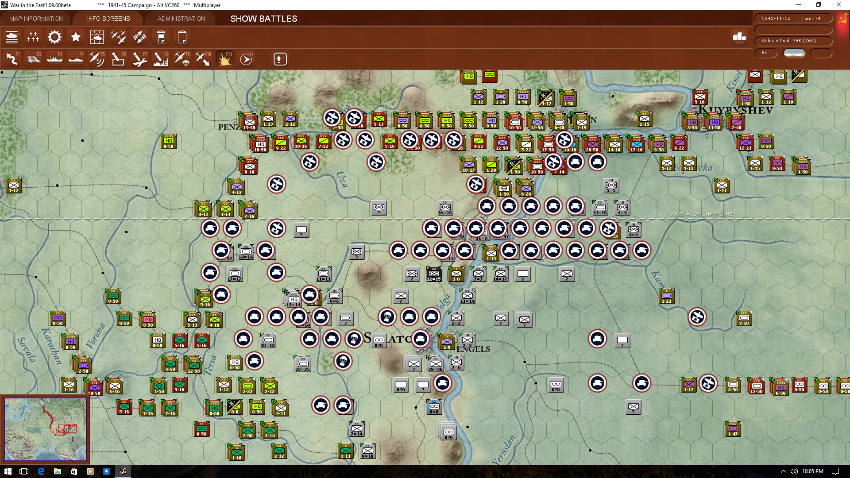Open game preferences gear icon
Image resolution: width=850 pixels, height=478 pixels.
pyautogui.click(x=54, y=37)
